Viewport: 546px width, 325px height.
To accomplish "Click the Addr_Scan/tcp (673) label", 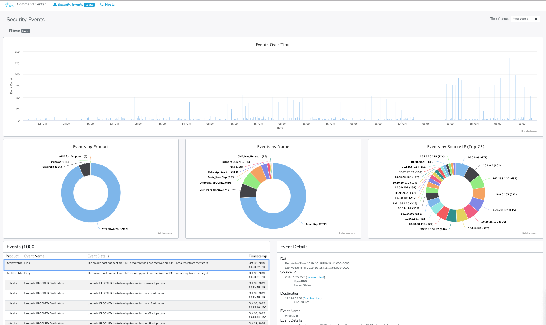I will pos(221,177).
